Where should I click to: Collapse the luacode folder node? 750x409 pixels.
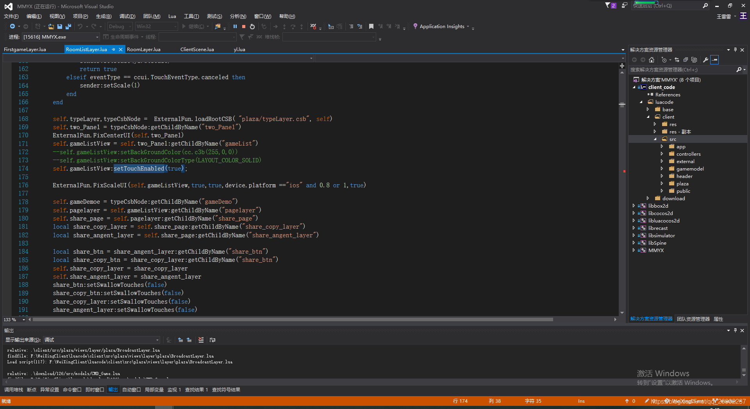(641, 102)
